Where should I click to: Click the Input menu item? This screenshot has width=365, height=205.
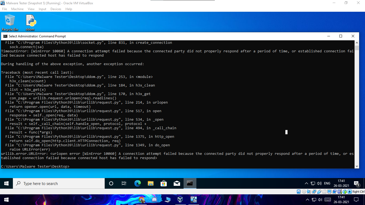(x=42, y=9)
